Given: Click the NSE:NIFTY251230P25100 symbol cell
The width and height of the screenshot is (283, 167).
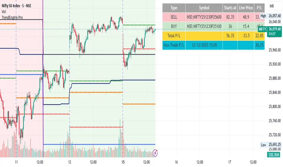Looking at the screenshot, I should pos(204,27).
